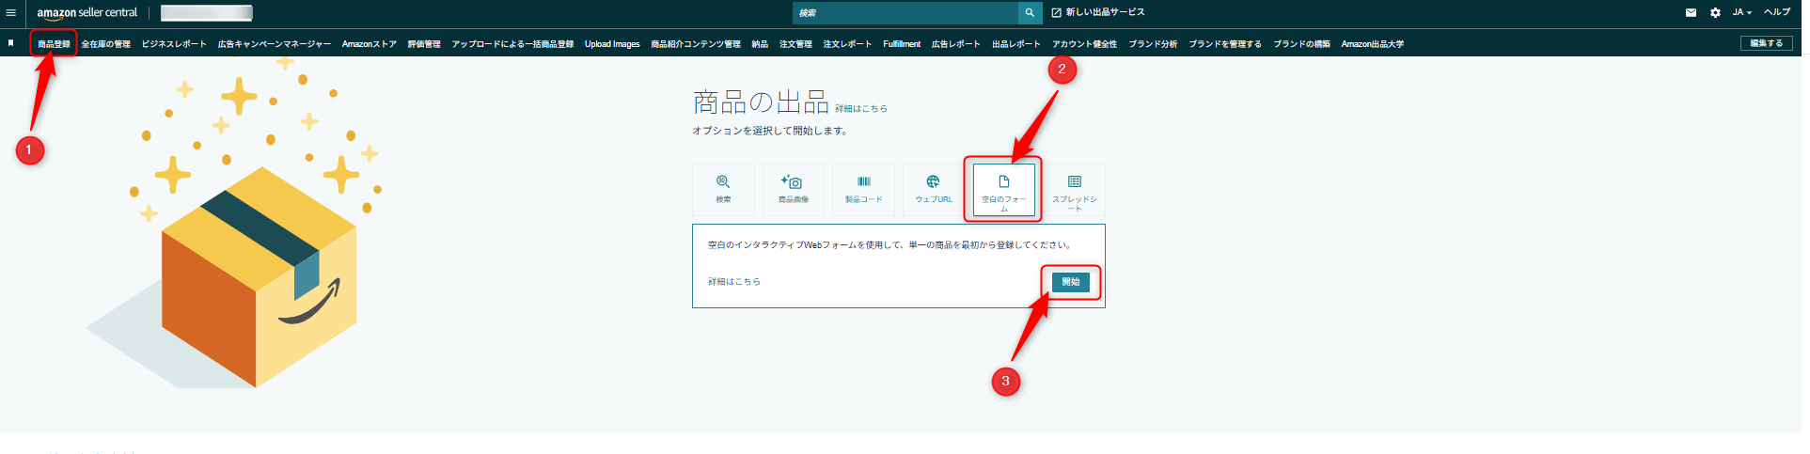Click the 編集する edit button
The image size is (1810, 454).
click(x=1766, y=43)
